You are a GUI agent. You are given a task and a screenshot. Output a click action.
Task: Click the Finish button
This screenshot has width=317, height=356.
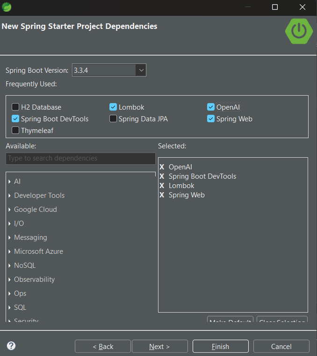220,346
